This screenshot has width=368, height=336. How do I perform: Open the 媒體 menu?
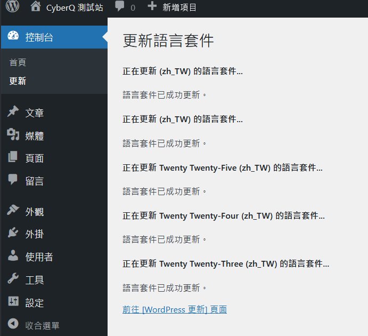pos(35,136)
